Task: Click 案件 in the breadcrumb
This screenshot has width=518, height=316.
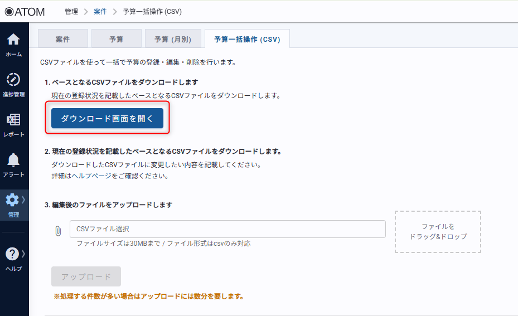Action: point(101,11)
